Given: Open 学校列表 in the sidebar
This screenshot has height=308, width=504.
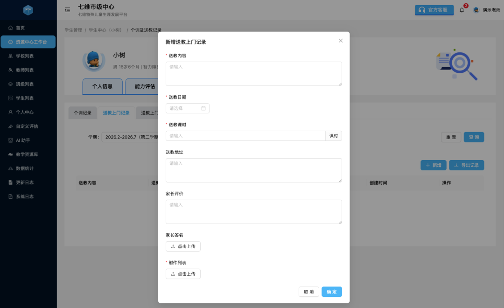Looking at the screenshot, I should click(28, 56).
